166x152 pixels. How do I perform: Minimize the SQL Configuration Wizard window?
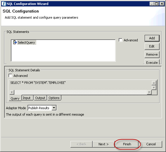point(152,4)
